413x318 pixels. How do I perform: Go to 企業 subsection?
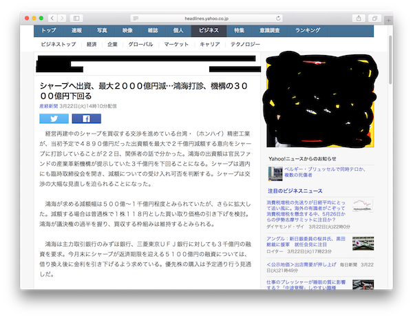coord(112,44)
